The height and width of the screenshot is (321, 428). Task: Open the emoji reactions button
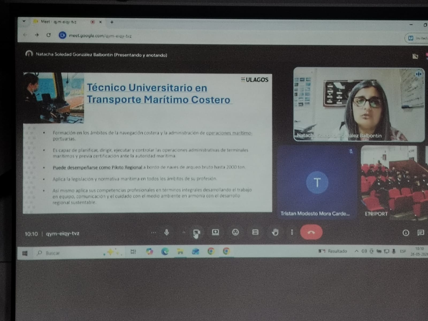pyautogui.click(x=235, y=232)
